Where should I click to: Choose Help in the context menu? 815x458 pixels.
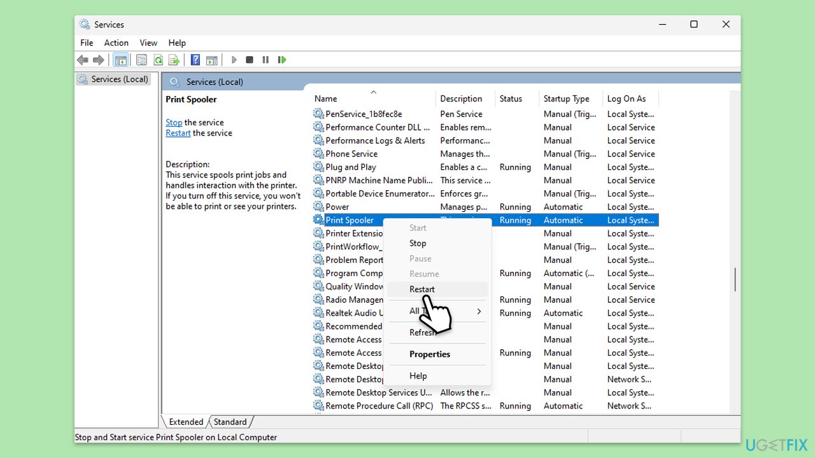[437, 376]
